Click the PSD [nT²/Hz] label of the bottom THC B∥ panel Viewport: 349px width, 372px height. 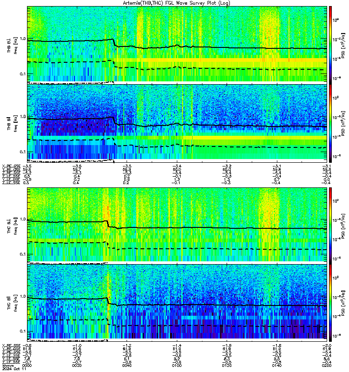(343, 303)
